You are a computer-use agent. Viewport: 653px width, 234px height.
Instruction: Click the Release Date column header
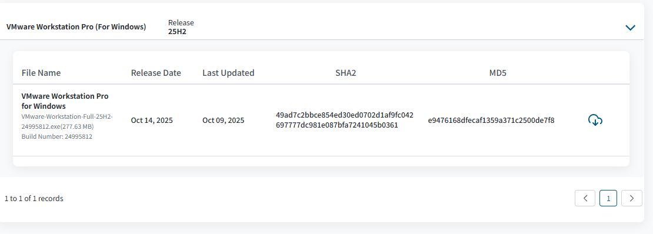click(x=156, y=73)
